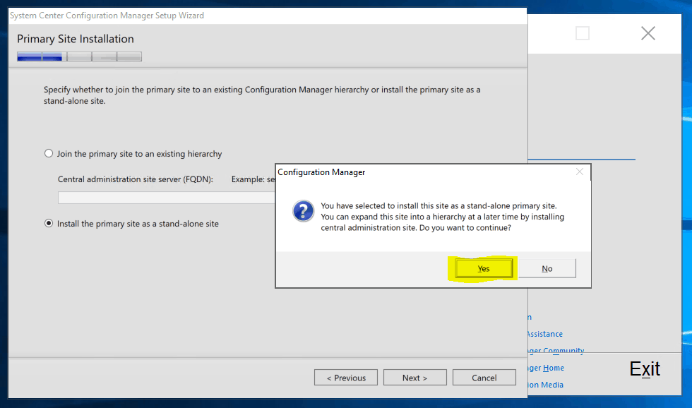This screenshot has width=692, height=408.
Task: Confirm with the Yes button
Action: pos(484,268)
